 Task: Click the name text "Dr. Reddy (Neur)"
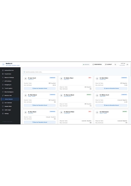click(x=69, y=78)
